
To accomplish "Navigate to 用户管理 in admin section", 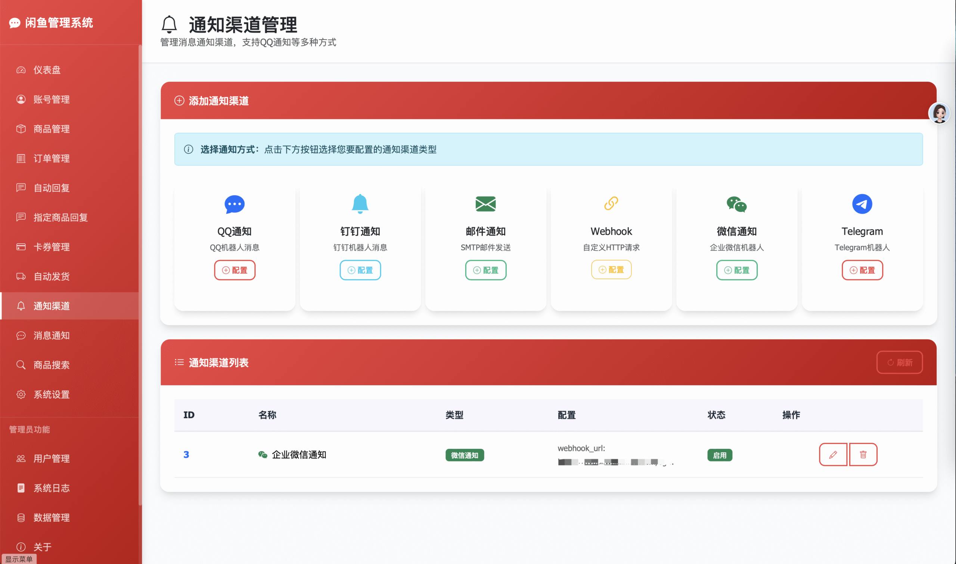I will pos(52,459).
